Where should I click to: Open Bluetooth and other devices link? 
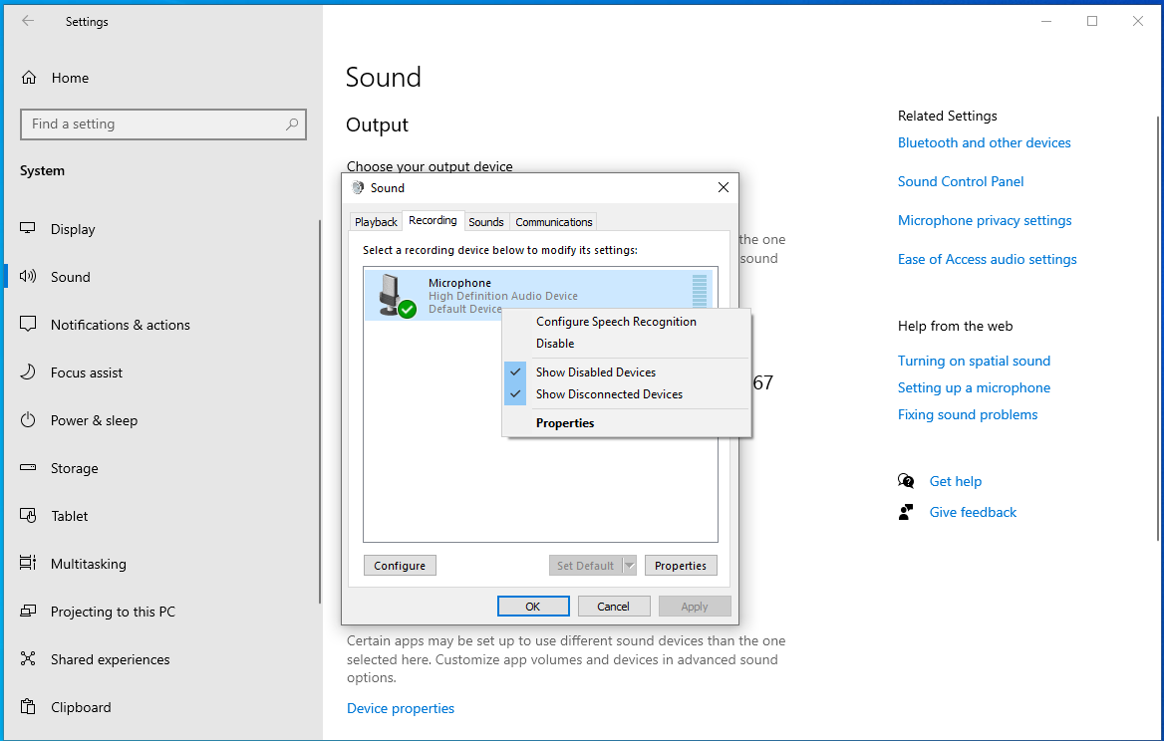(x=984, y=142)
